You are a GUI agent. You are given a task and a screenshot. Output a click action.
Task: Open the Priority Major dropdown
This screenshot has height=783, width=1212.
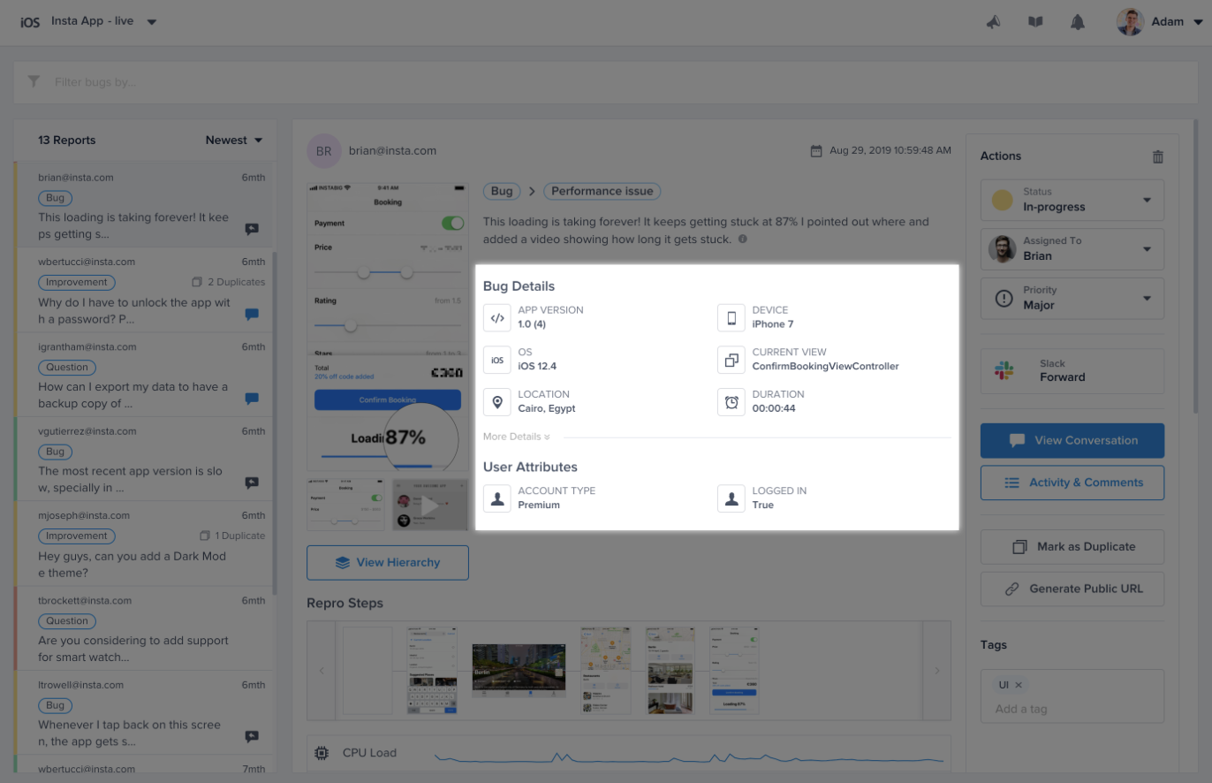coord(1072,299)
